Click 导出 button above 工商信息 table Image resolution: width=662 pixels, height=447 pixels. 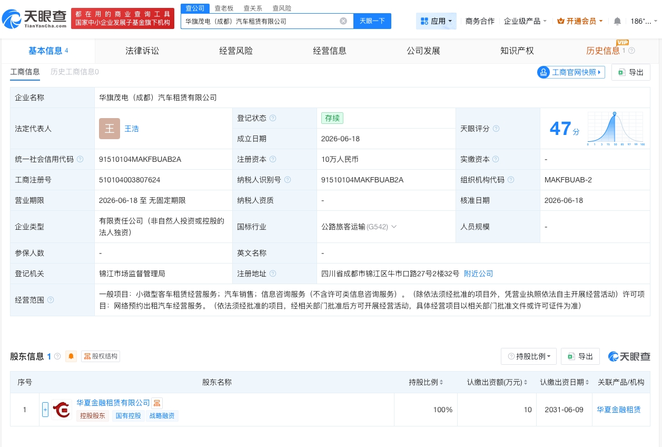pos(631,72)
